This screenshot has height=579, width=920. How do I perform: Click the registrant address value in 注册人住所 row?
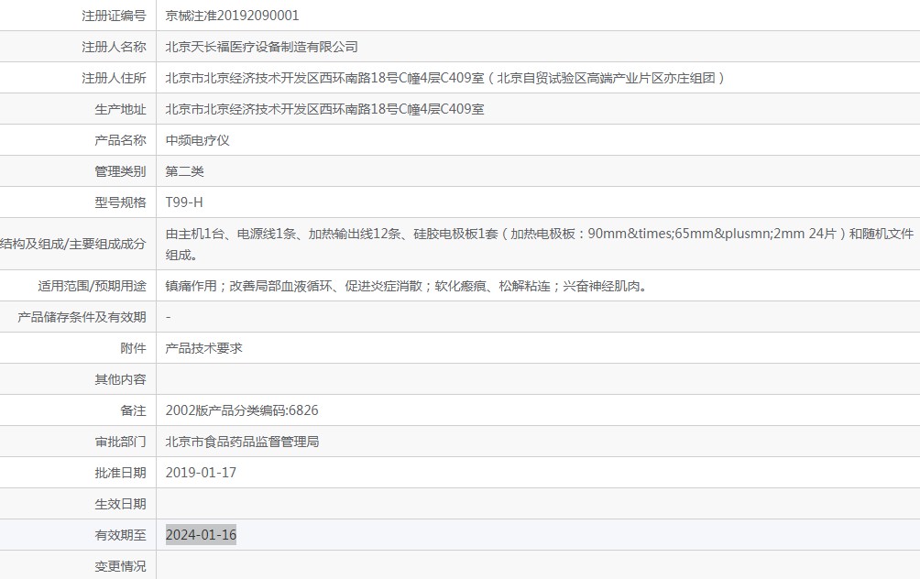445,78
